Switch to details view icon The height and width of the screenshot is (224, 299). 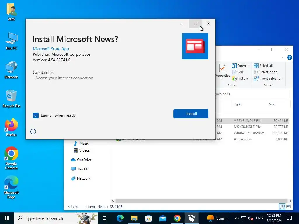(282, 206)
